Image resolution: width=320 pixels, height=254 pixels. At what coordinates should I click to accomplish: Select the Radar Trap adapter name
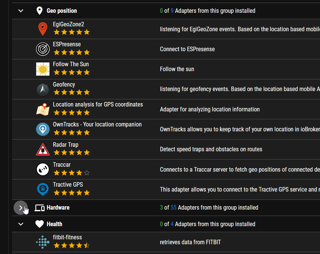tap(65, 144)
